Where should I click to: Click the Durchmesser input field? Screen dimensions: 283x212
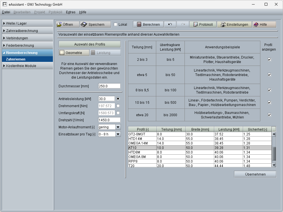109,86
